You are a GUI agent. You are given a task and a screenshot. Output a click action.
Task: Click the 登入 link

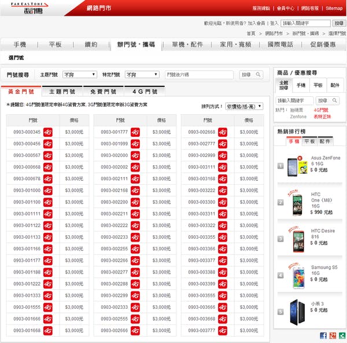coord(274,23)
